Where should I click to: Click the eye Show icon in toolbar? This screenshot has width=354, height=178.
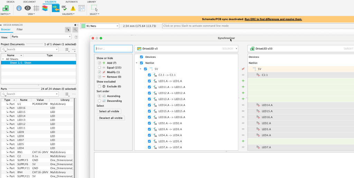[x=28, y=8]
